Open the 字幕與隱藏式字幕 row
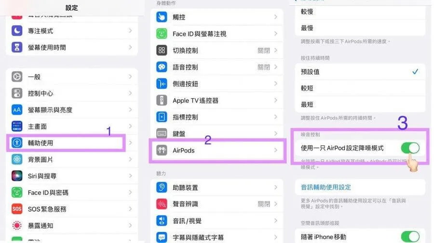Screen dimensions: 434x243 tap(217, 237)
